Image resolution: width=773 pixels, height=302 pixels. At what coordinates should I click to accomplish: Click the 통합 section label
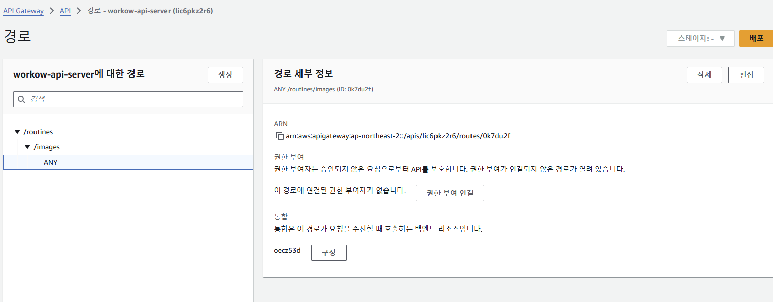(x=281, y=216)
